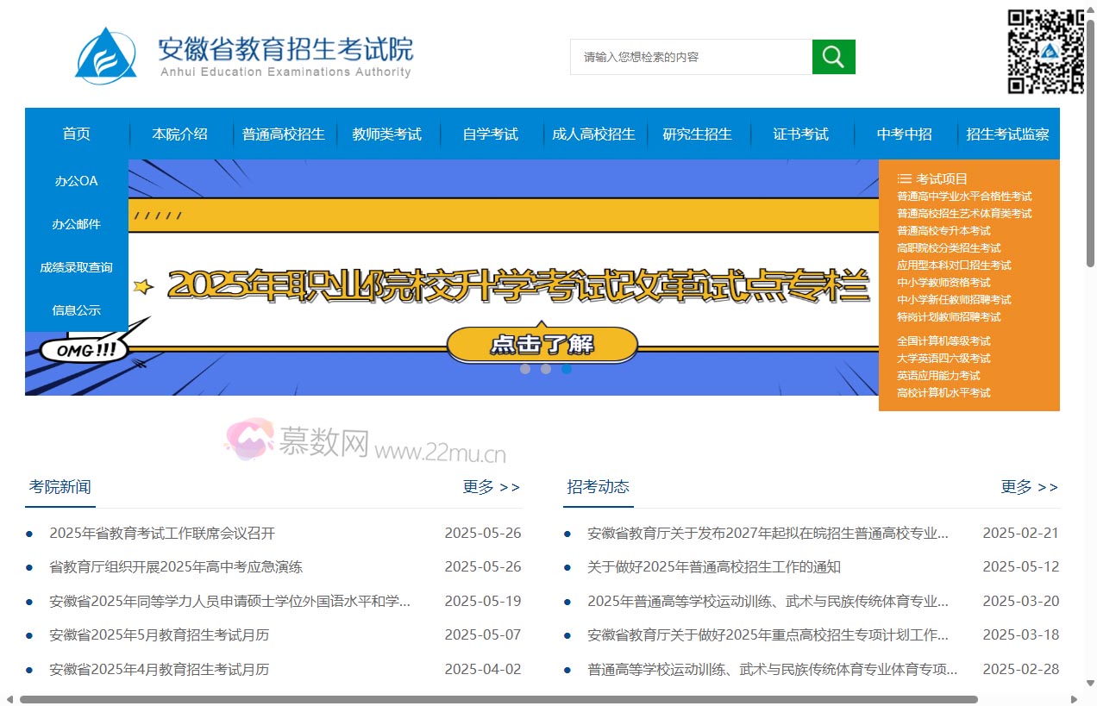Screen dimensions: 1097x706
Task: Expand 更多 >> for 招考动态 section
Action: pyautogui.click(x=1029, y=487)
